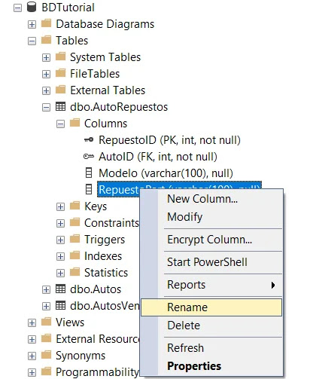Collapse the Columns folder node
The height and width of the screenshot is (379, 310).
[60, 124]
